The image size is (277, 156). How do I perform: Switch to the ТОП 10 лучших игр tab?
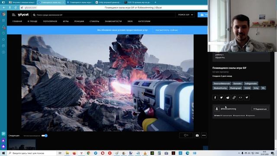pos(137,2)
